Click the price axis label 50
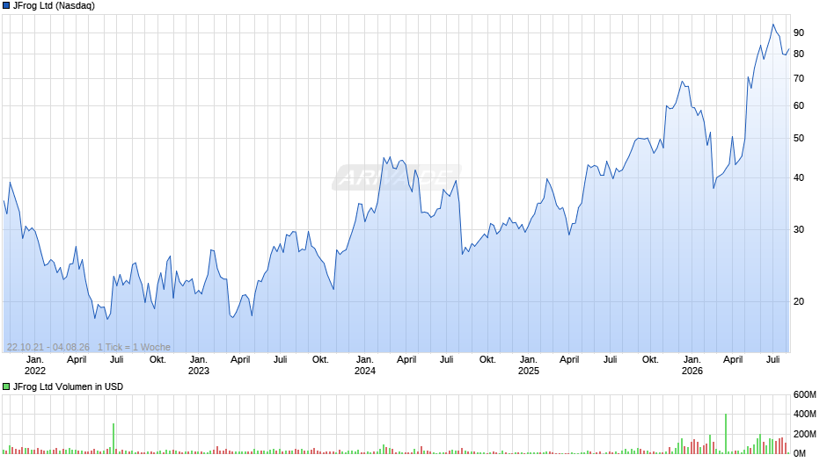Viewport: 827px width, 462px height. coord(799,138)
